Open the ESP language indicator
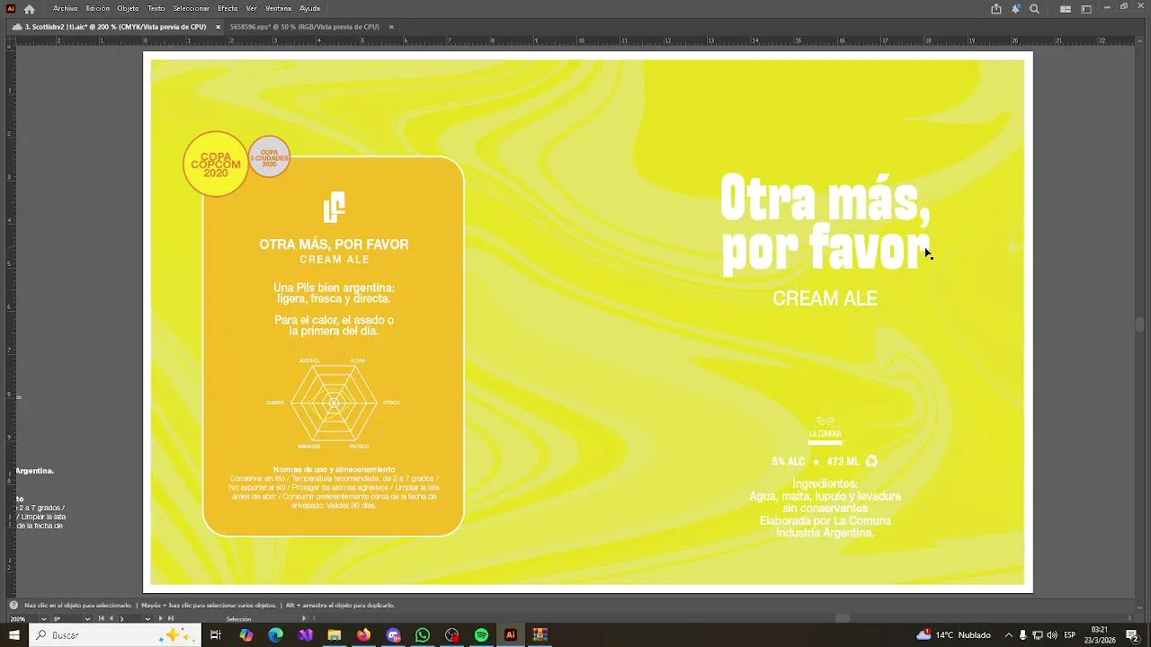The height and width of the screenshot is (647, 1151). (1070, 635)
